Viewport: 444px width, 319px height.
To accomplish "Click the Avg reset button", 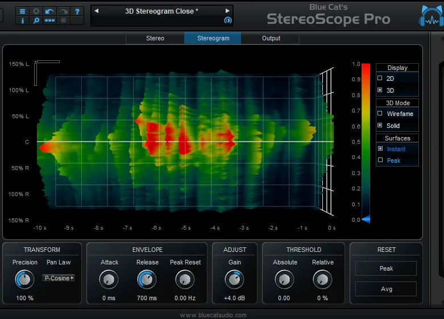I will pos(386,289).
